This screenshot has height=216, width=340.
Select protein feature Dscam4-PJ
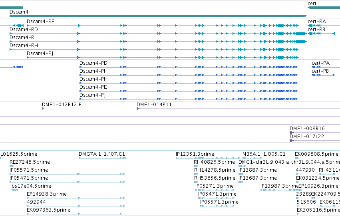click(x=92, y=95)
